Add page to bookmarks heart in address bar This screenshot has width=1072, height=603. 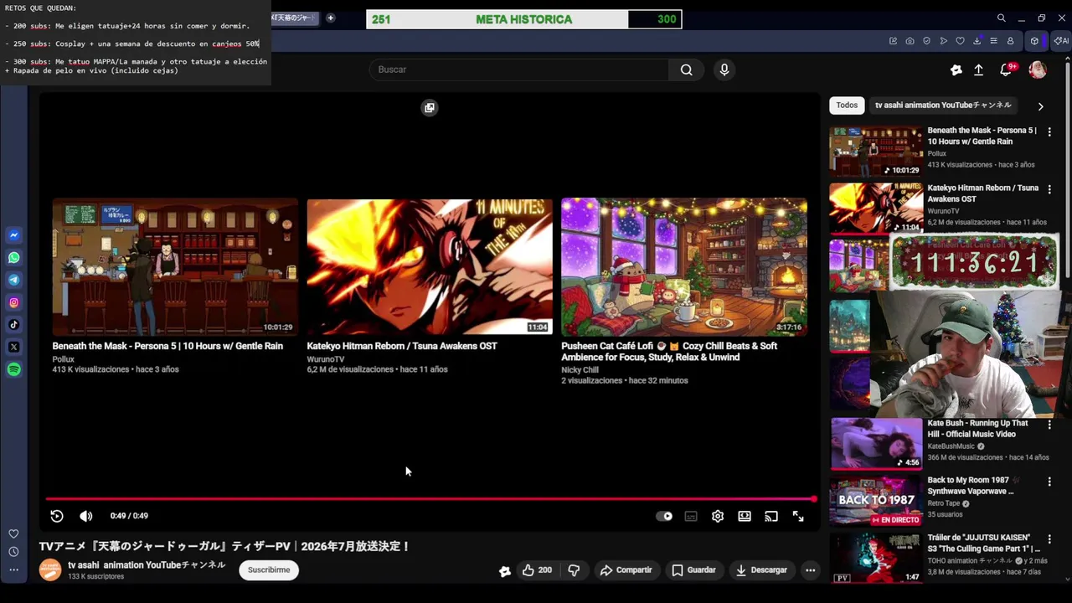pos(960,41)
